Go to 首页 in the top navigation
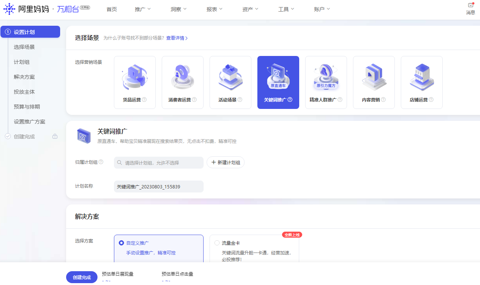 click(x=112, y=9)
